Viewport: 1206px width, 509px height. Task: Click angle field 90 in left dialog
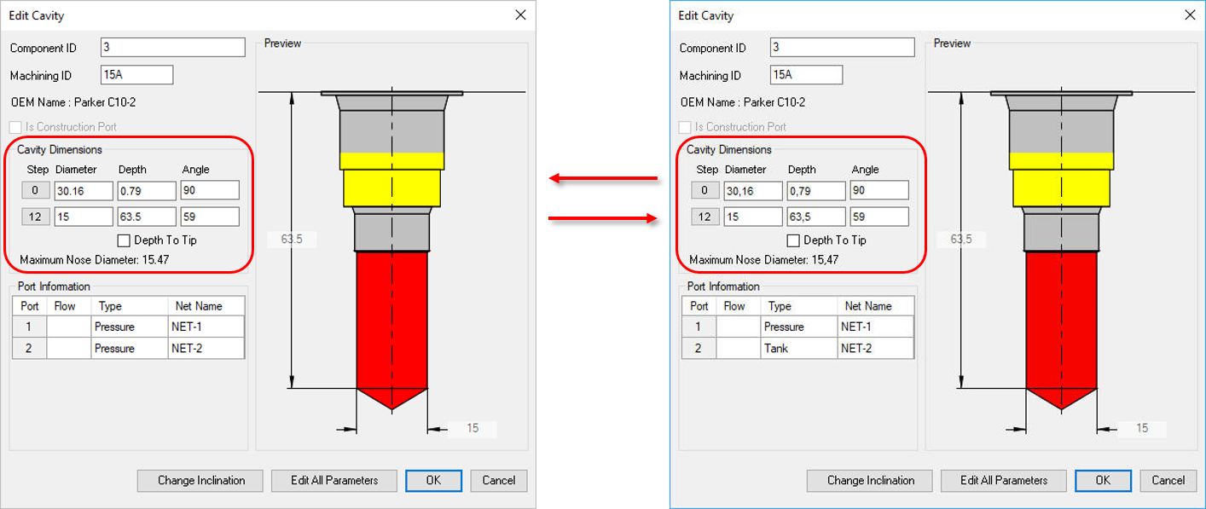[210, 190]
